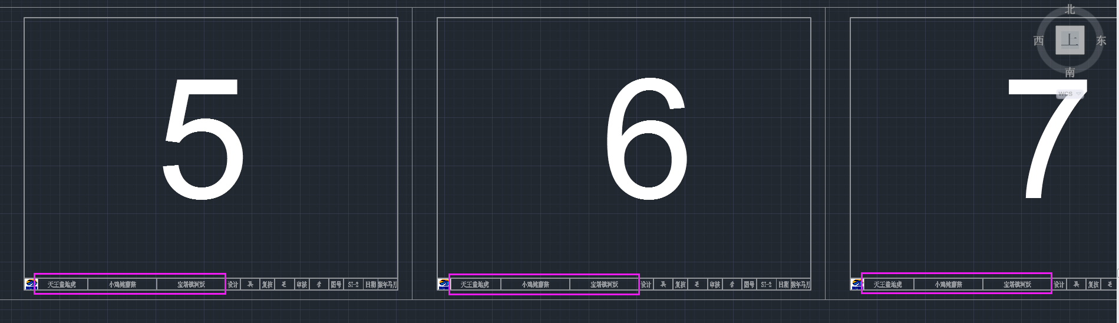This screenshot has height=323, width=1119.
Task: Click 图号 label in sheet 5 title block
Action: pyautogui.click(x=336, y=284)
